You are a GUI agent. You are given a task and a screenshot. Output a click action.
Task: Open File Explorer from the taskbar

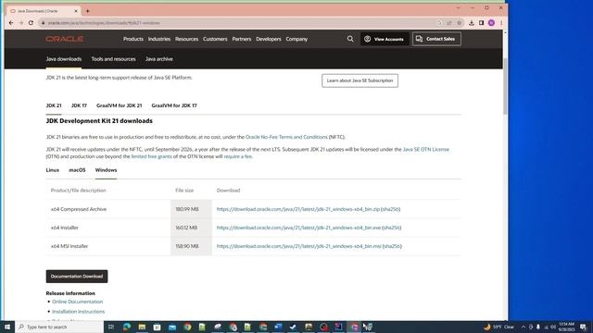[x=142, y=327]
